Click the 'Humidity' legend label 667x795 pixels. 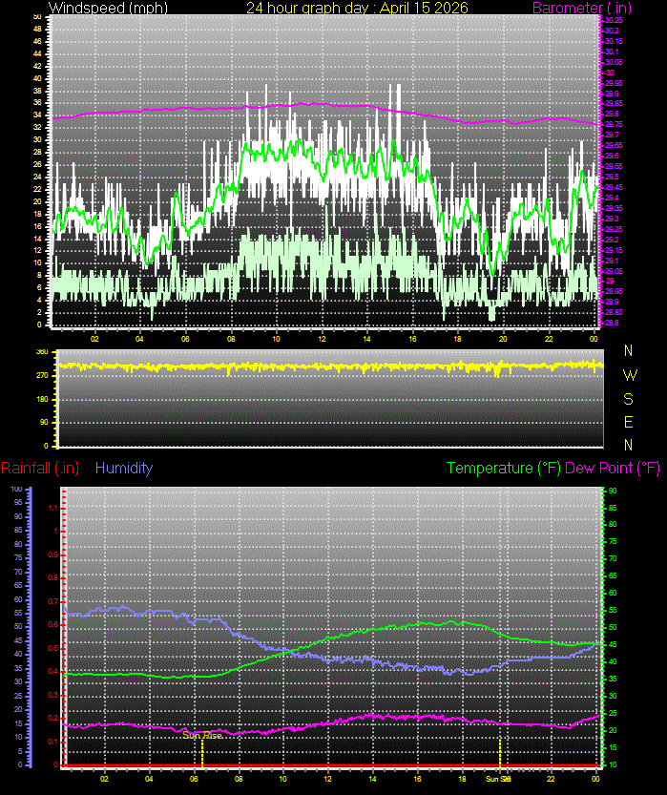coord(124,468)
